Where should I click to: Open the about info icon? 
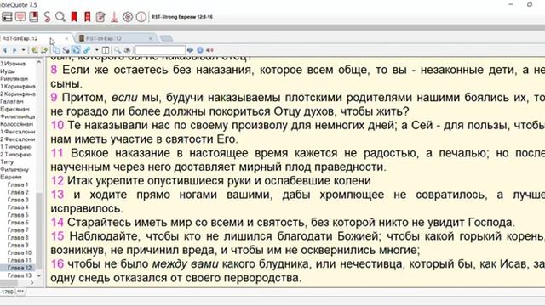point(141,17)
